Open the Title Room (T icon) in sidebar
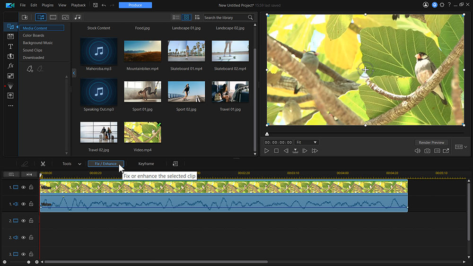473x266 pixels. (x=10, y=46)
